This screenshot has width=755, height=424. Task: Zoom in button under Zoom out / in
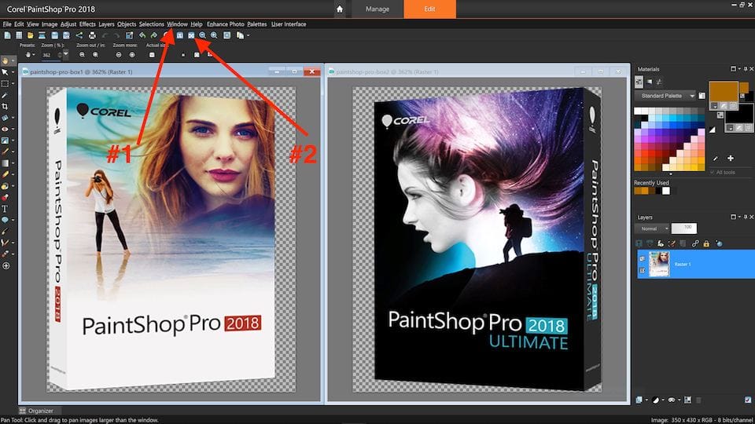click(x=95, y=55)
